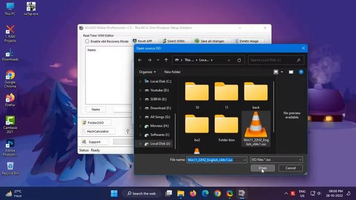Image resolution: width=356 pixels, height=200 pixels.
Task: Refresh the folder view
Action: 239,60
